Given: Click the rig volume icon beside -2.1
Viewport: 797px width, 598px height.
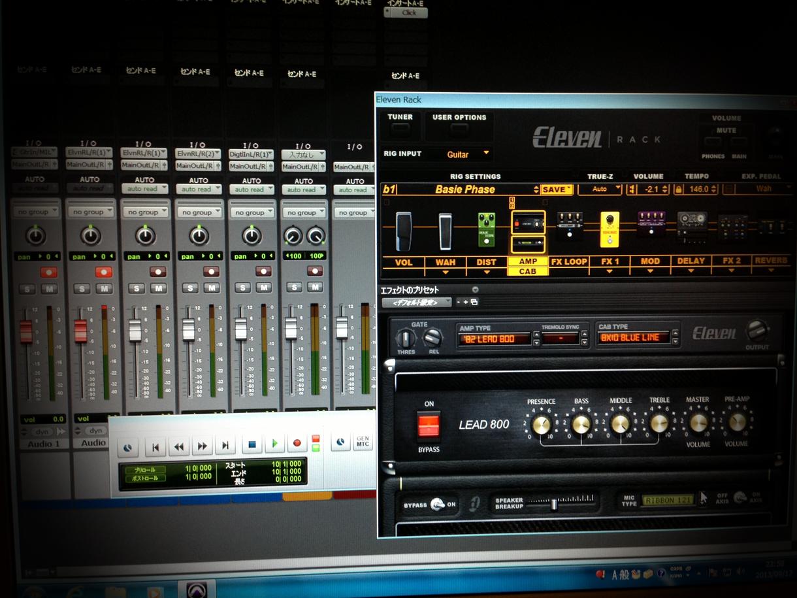Looking at the screenshot, I should (632, 190).
